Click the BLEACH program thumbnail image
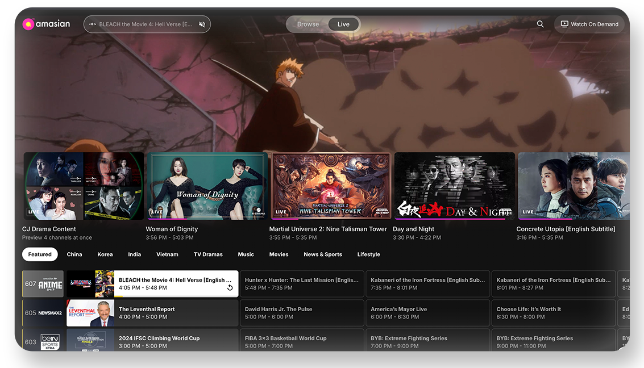Image resolution: width=644 pixels, height=368 pixels. coord(90,284)
